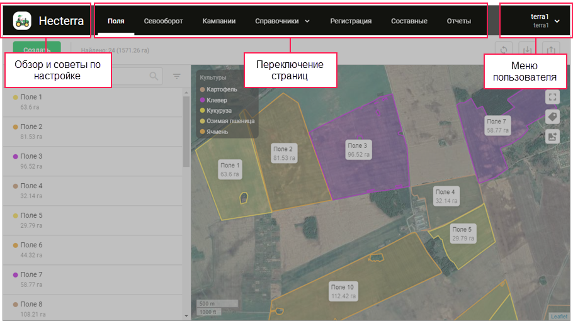Screen dimensions: 573x321
Task: Click the field list scrollbar down arrow
Action: tap(186, 315)
